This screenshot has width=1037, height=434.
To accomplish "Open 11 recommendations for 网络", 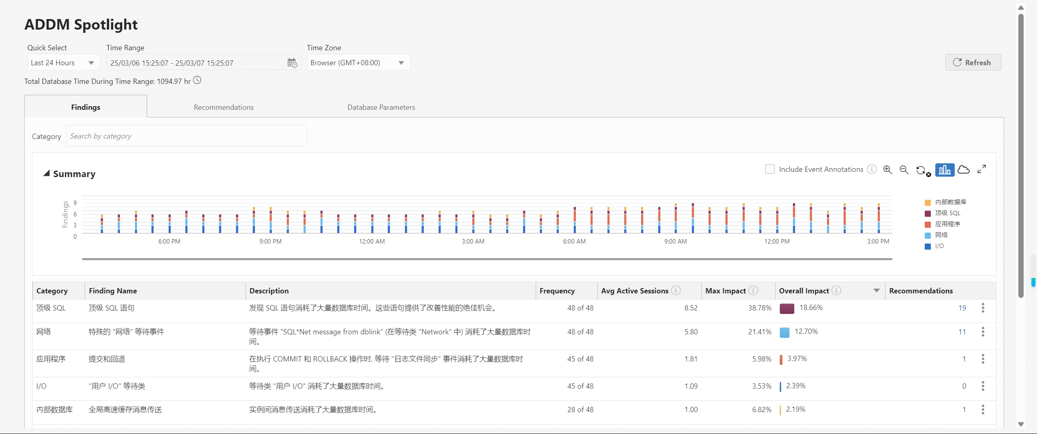I will (x=962, y=332).
